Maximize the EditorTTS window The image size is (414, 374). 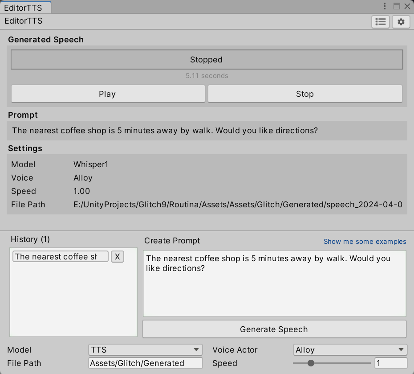(x=397, y=6)
